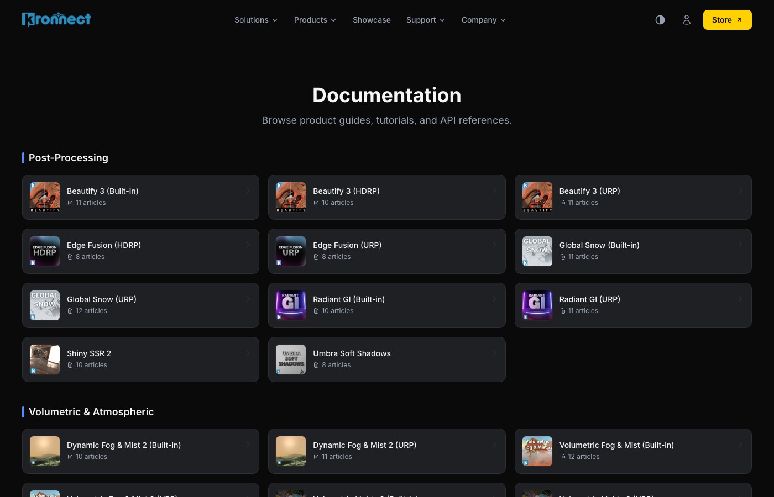The height and width of the screenshot is (497, 774).
Task: Click the Kronnect logo
Action: coord(56,19)
